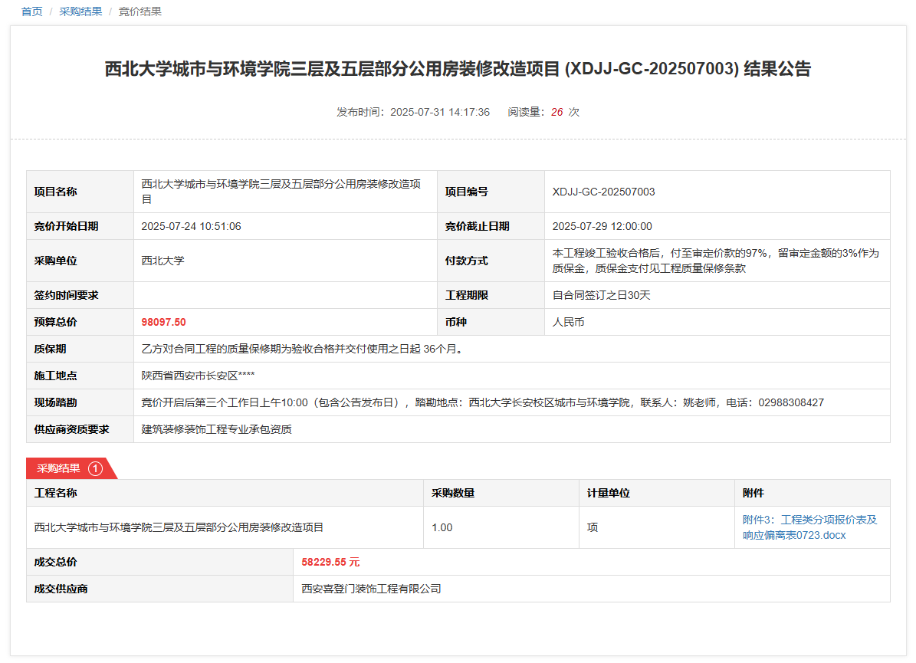Select the red 采购结果 tab
This screenshot has height=663, width=916.
[x=60, y=468]
